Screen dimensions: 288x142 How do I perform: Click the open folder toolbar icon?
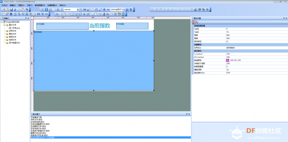[x=7, y=10]
